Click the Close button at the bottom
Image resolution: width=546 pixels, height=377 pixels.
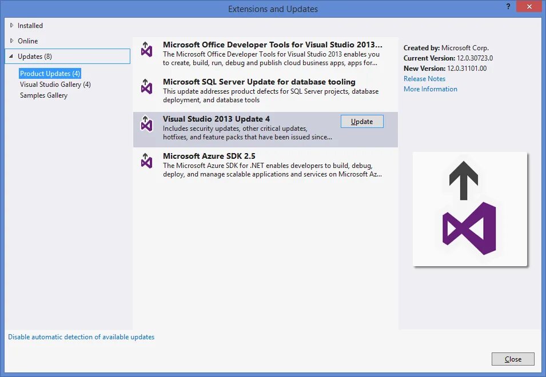click(513, 359)
